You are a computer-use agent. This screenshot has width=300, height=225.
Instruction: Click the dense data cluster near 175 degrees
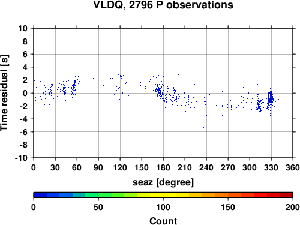(x=159, y=91)
